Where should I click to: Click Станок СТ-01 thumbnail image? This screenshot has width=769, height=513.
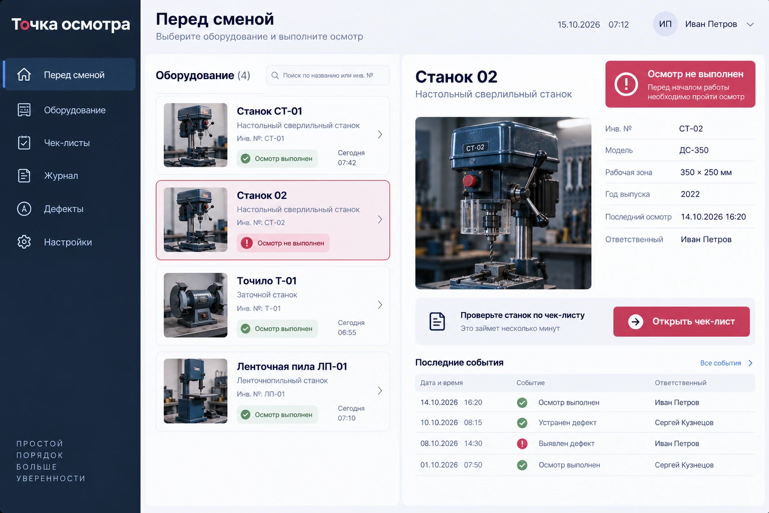[x=195, y=135]
